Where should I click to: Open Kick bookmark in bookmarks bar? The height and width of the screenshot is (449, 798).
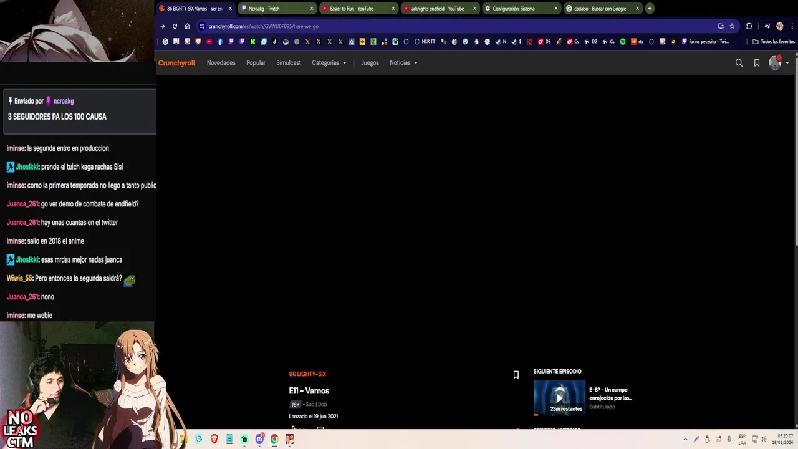pyautogui.click(x=252, y=42)
